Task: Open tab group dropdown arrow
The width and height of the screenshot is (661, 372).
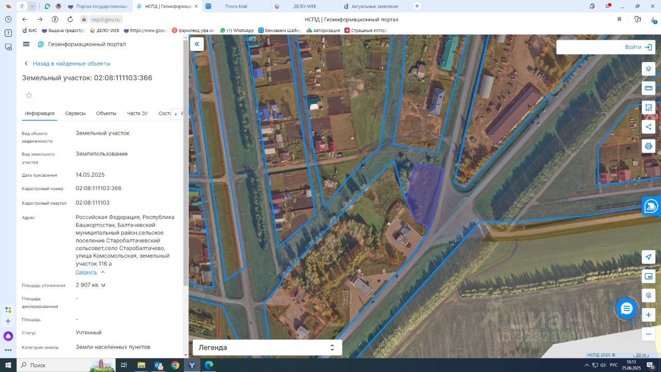Action: click(x=33, y=6)
